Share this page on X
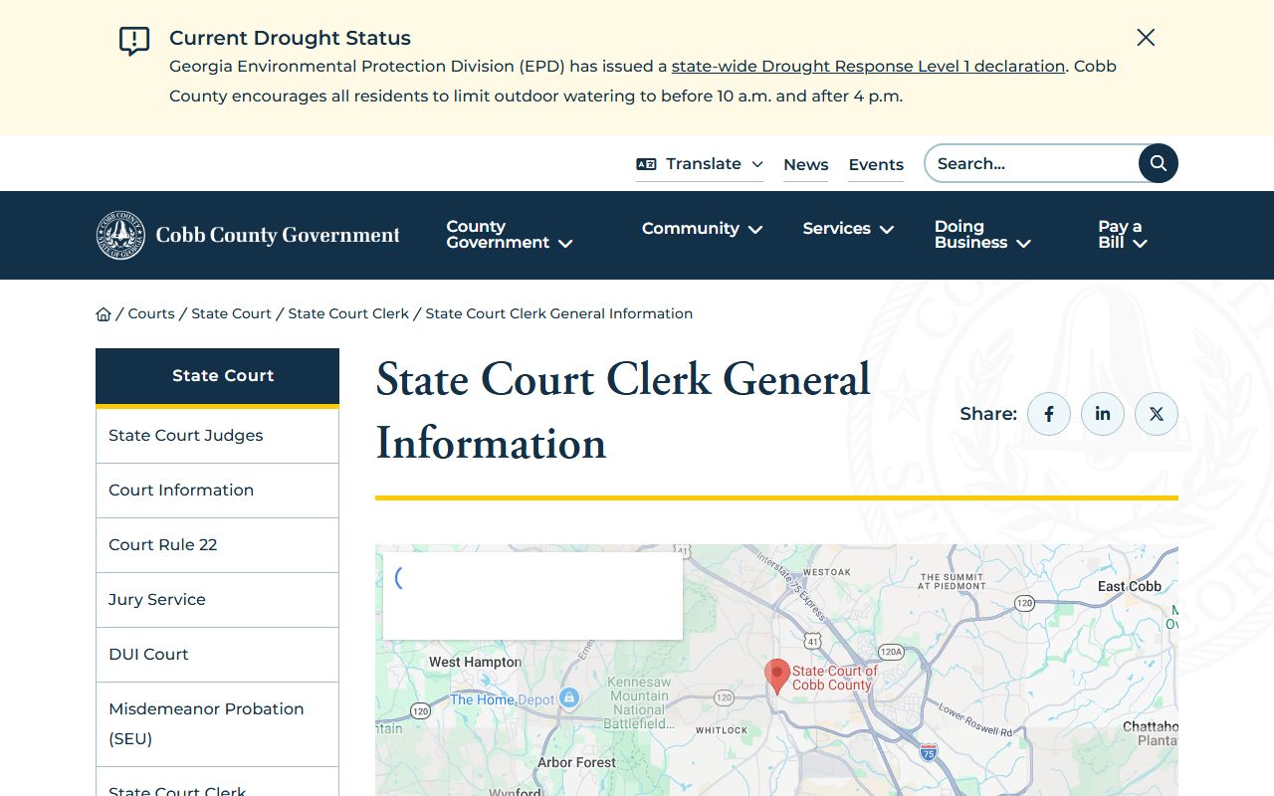Viewport: 1274px width, 796px height. (1157, 414)
